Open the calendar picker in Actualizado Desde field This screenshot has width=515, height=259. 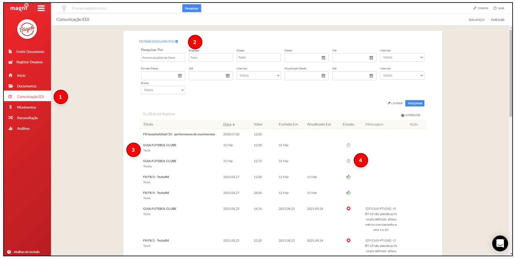click(x=323, y=76)
